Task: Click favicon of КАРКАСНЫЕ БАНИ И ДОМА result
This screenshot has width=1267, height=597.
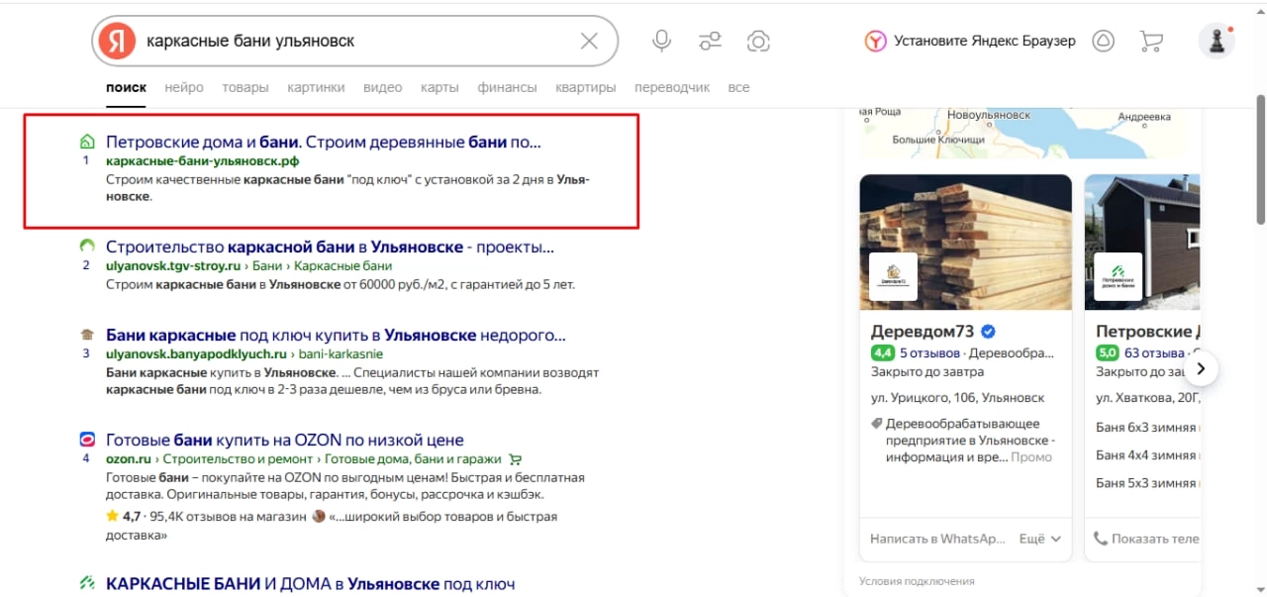Action: click(x=86, y=584)
